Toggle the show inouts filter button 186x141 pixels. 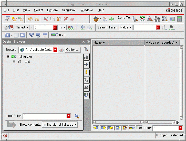[x=110, y=128]
